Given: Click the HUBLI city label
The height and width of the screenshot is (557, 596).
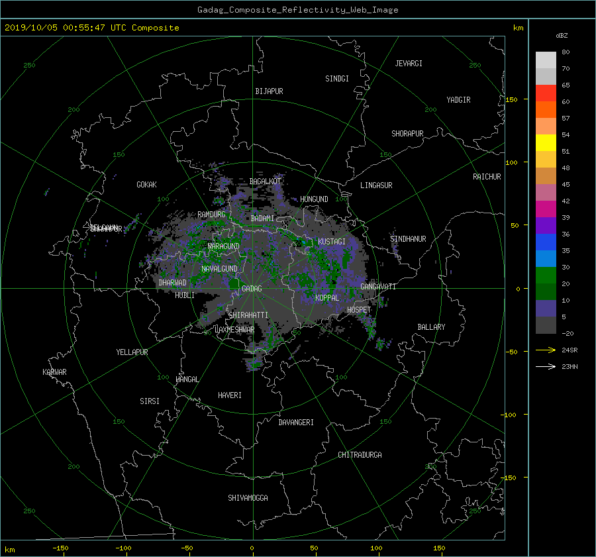Looking at the screenshot, I should click(x=185, y=295).
